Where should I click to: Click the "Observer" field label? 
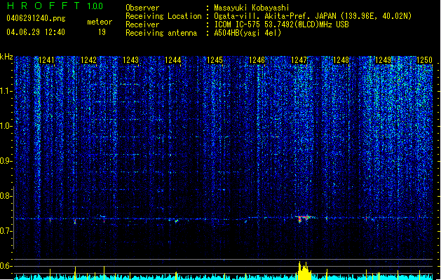pyautogui.click(x=142, y=8)
